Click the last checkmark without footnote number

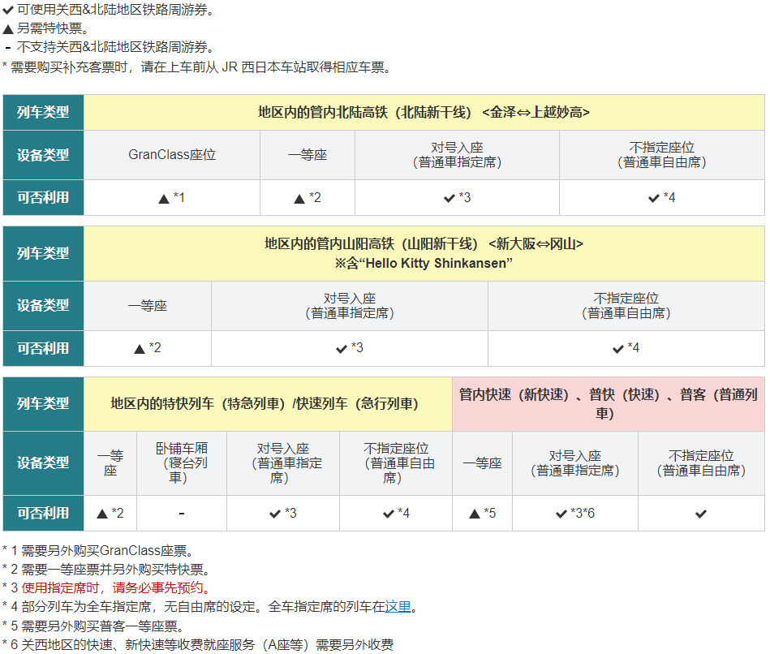(701, 514)
